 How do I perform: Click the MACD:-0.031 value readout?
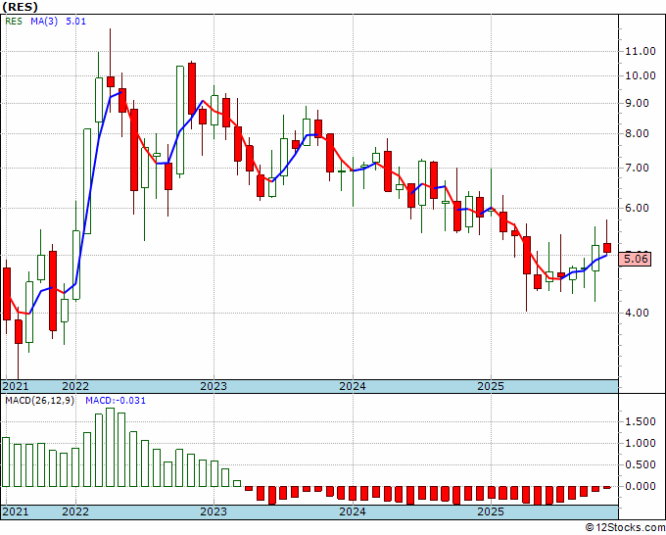(116, 401)
